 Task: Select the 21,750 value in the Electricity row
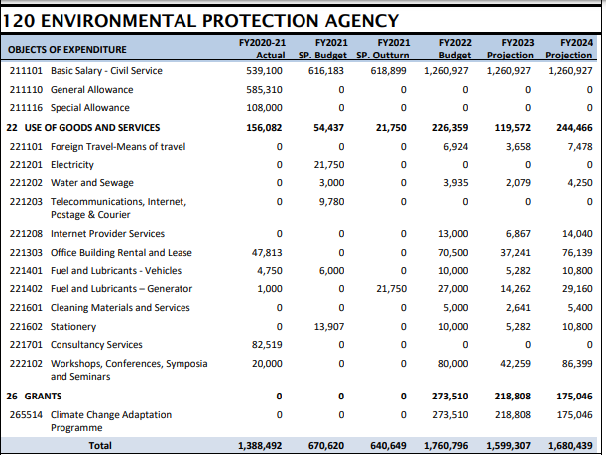pos(327,165)
